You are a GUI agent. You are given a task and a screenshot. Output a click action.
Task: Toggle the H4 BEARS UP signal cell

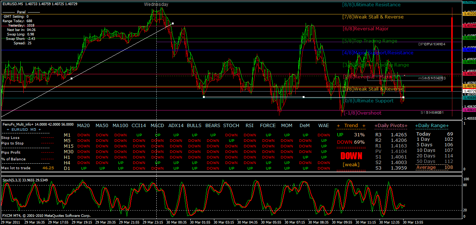[x=212, y=163]
